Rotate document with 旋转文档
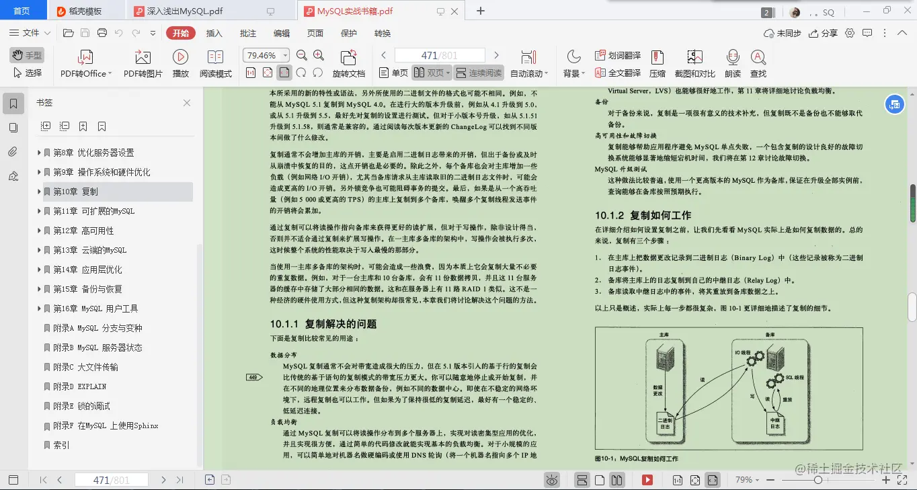This screenshot has height=490, width=917. point(349,64)
